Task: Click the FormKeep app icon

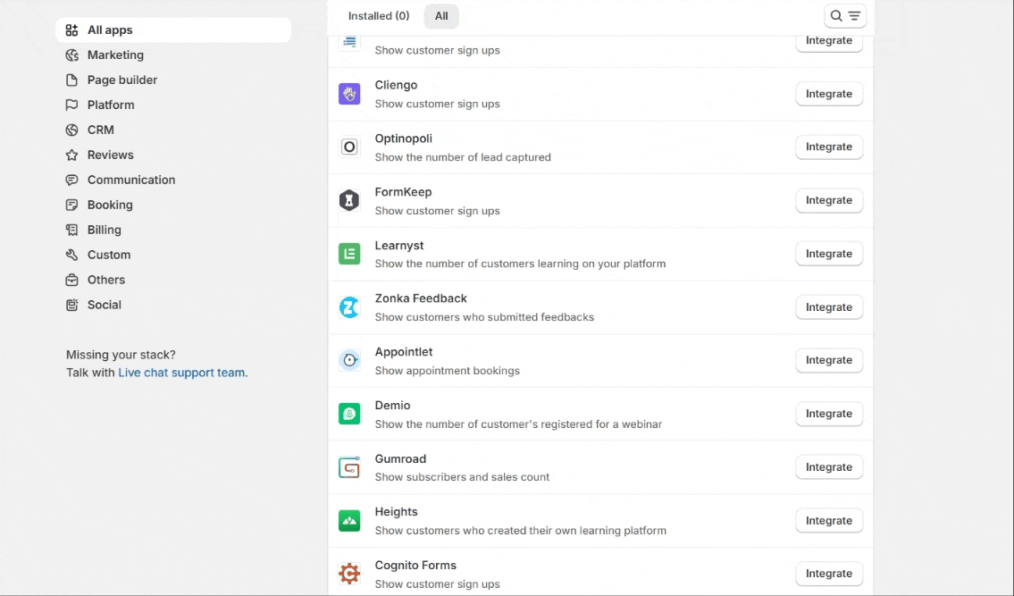Action: pos(349,200)
